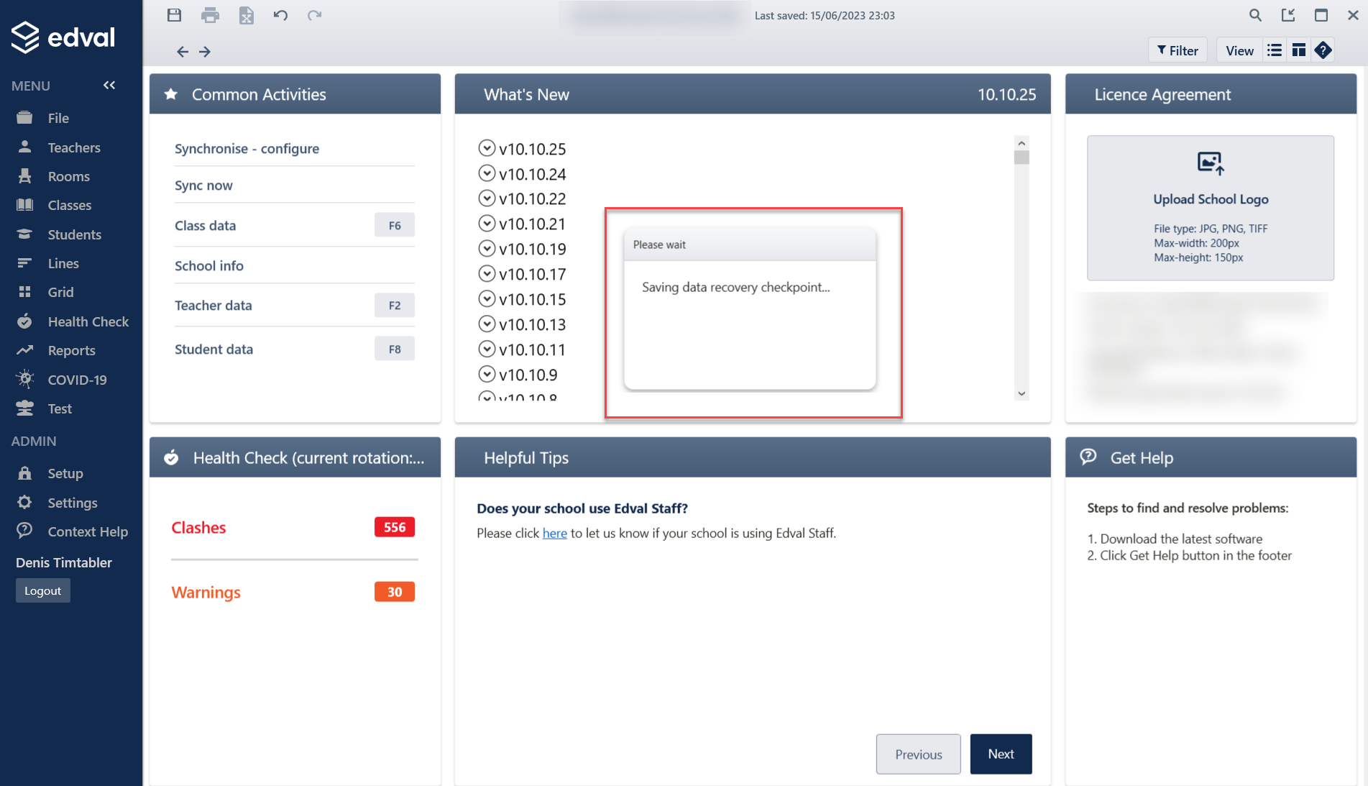Click the COVID-19 virus icon
1368x786 pixels.
coord(24,379)
